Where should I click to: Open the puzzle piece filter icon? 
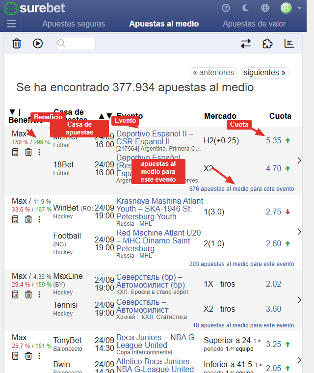click(267, 44)
